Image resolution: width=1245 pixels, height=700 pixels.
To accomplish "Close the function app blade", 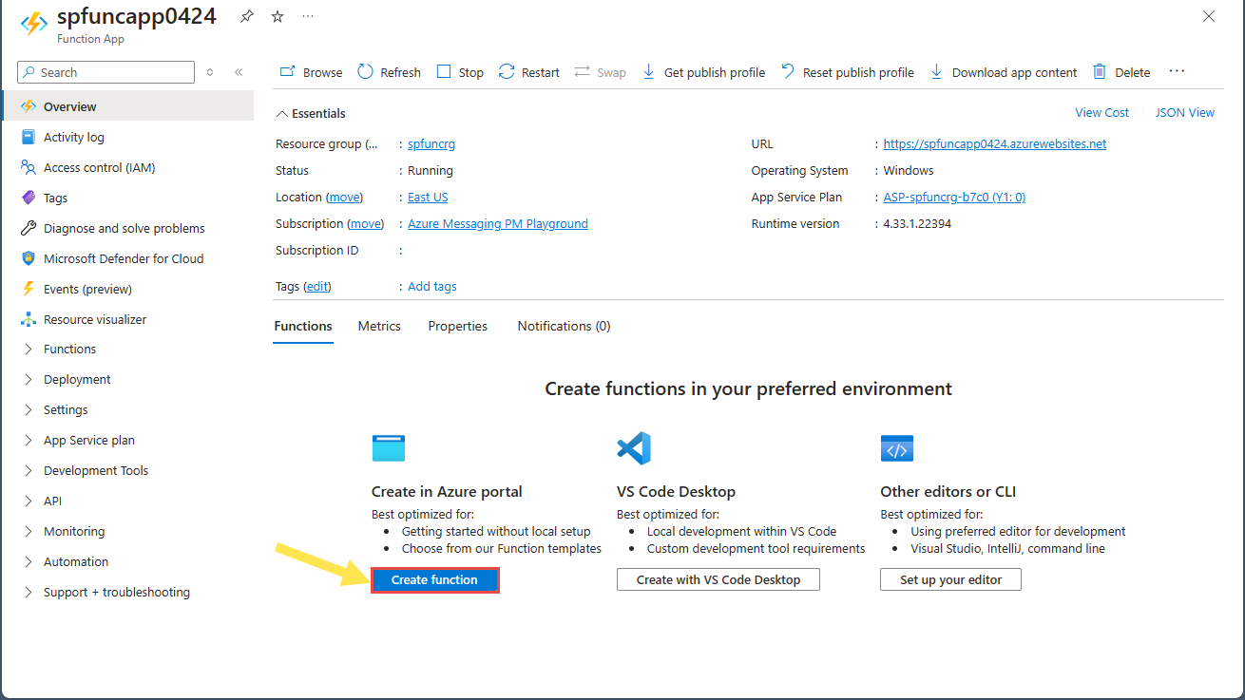I will tap(1209, 16).
